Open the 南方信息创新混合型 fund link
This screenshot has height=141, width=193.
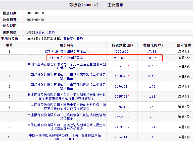(66, 86)
